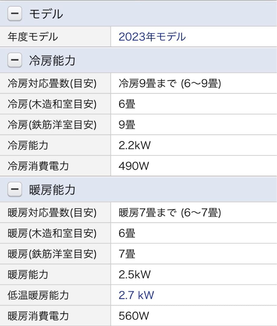Select the 冷房対応畳数(目安) row label
The width and height of the screenshot is (277, 326).
click(x=52, y=84)
